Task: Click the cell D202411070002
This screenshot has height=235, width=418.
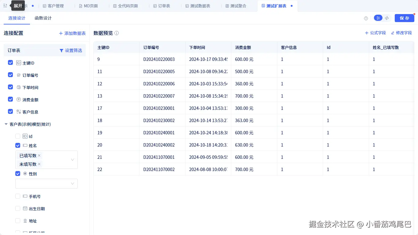Action: [162, 170]
